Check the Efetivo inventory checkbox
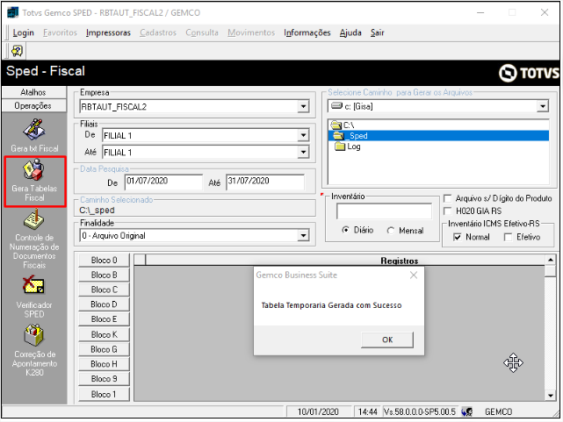 (508, 237)
